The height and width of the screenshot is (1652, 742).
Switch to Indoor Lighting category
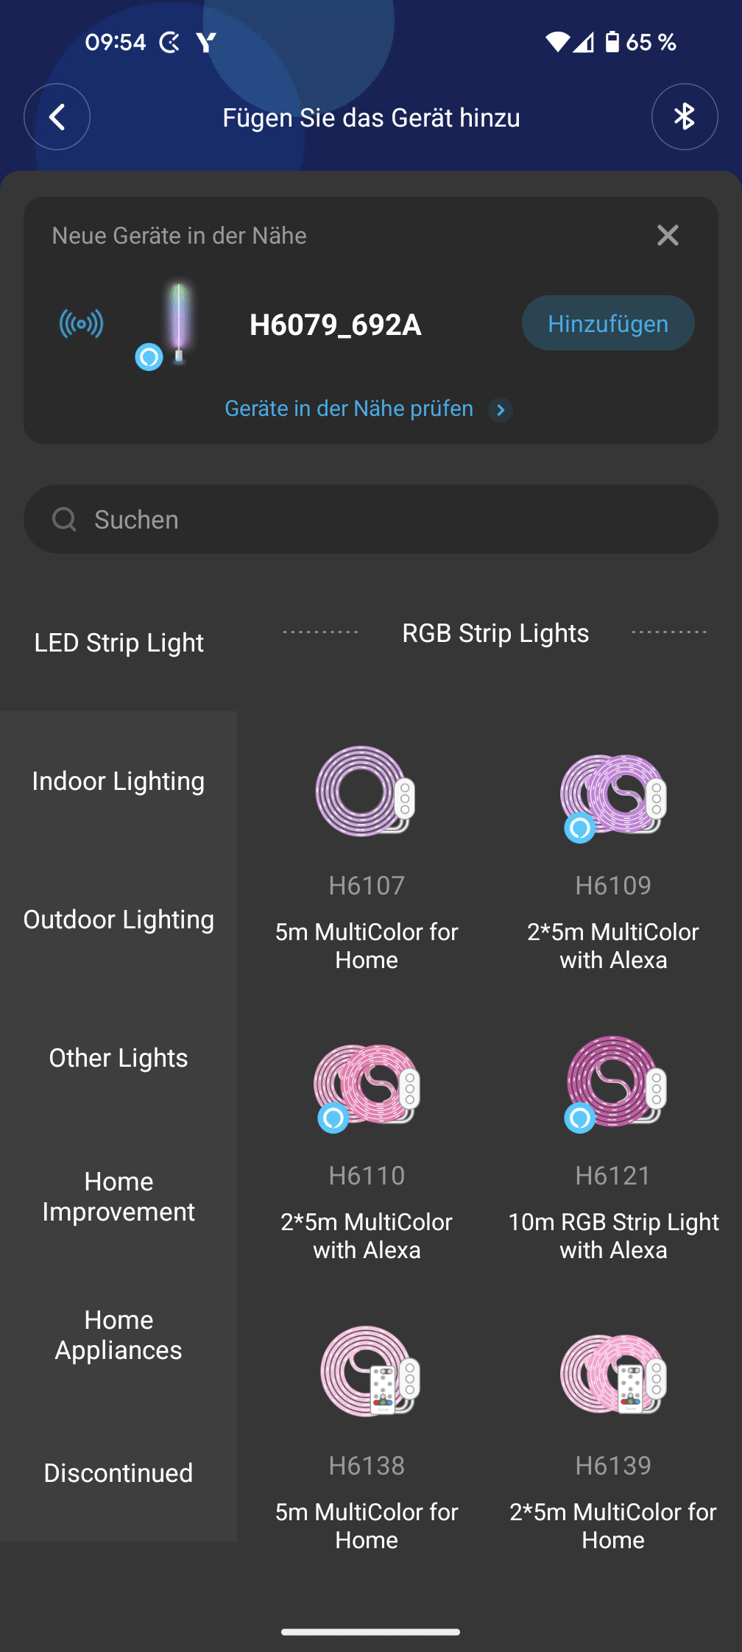(119, 781)
